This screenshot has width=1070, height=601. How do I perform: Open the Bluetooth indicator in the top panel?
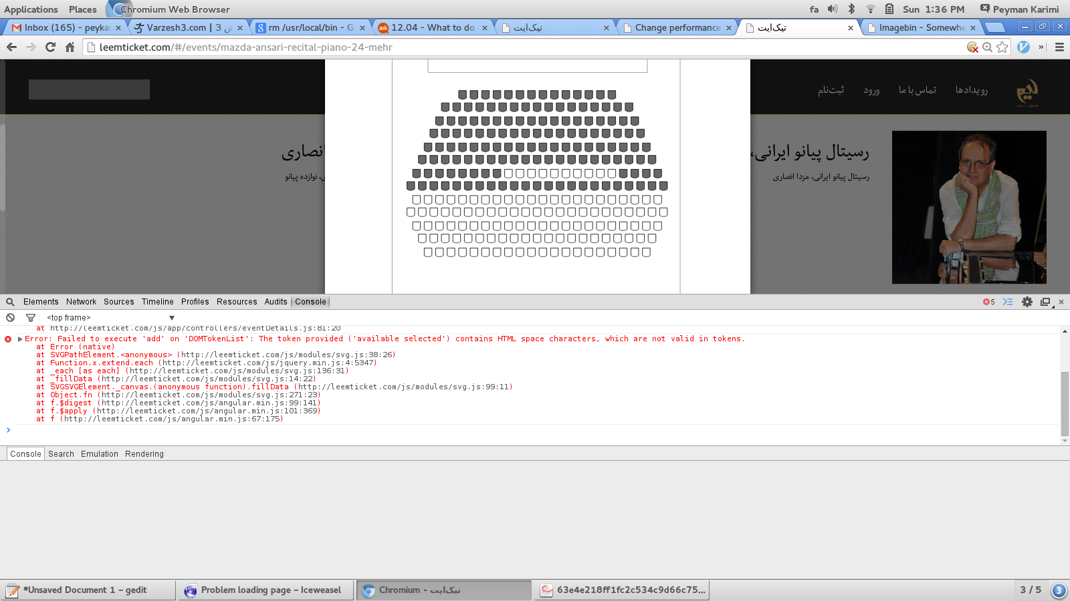pos(851,9)
